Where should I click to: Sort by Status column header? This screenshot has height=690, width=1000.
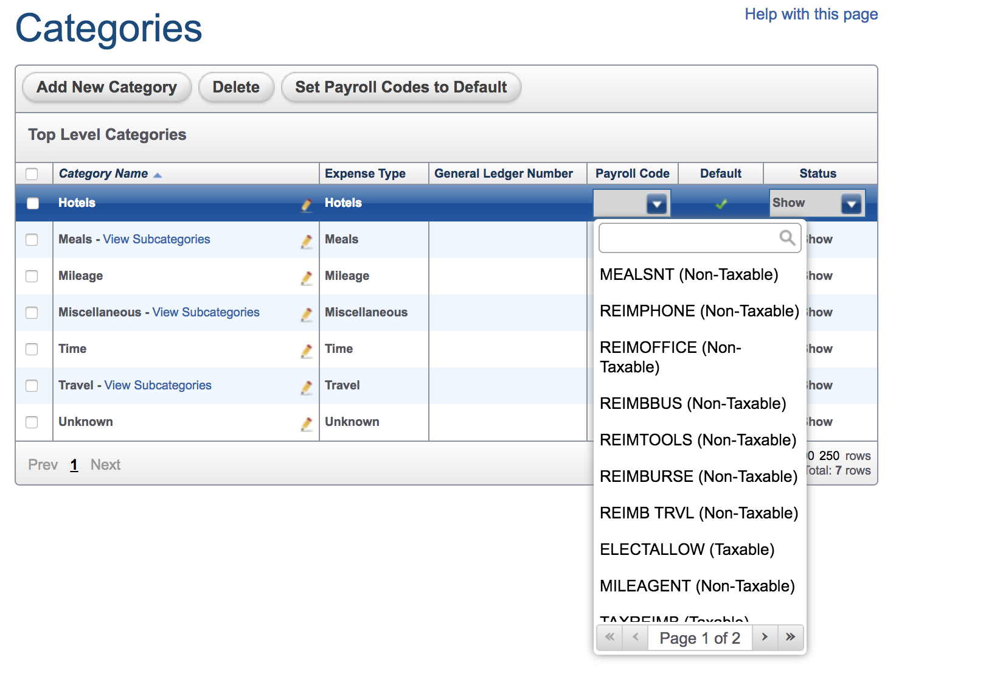click(x=818, y=173)
